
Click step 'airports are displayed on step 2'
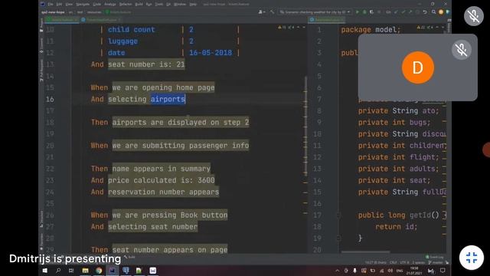pyautogui.click(x=181, y=123)
